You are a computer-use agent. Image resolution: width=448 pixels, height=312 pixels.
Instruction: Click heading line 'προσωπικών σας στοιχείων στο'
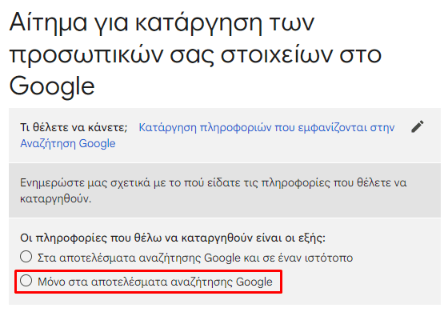(x=195, y=55)
